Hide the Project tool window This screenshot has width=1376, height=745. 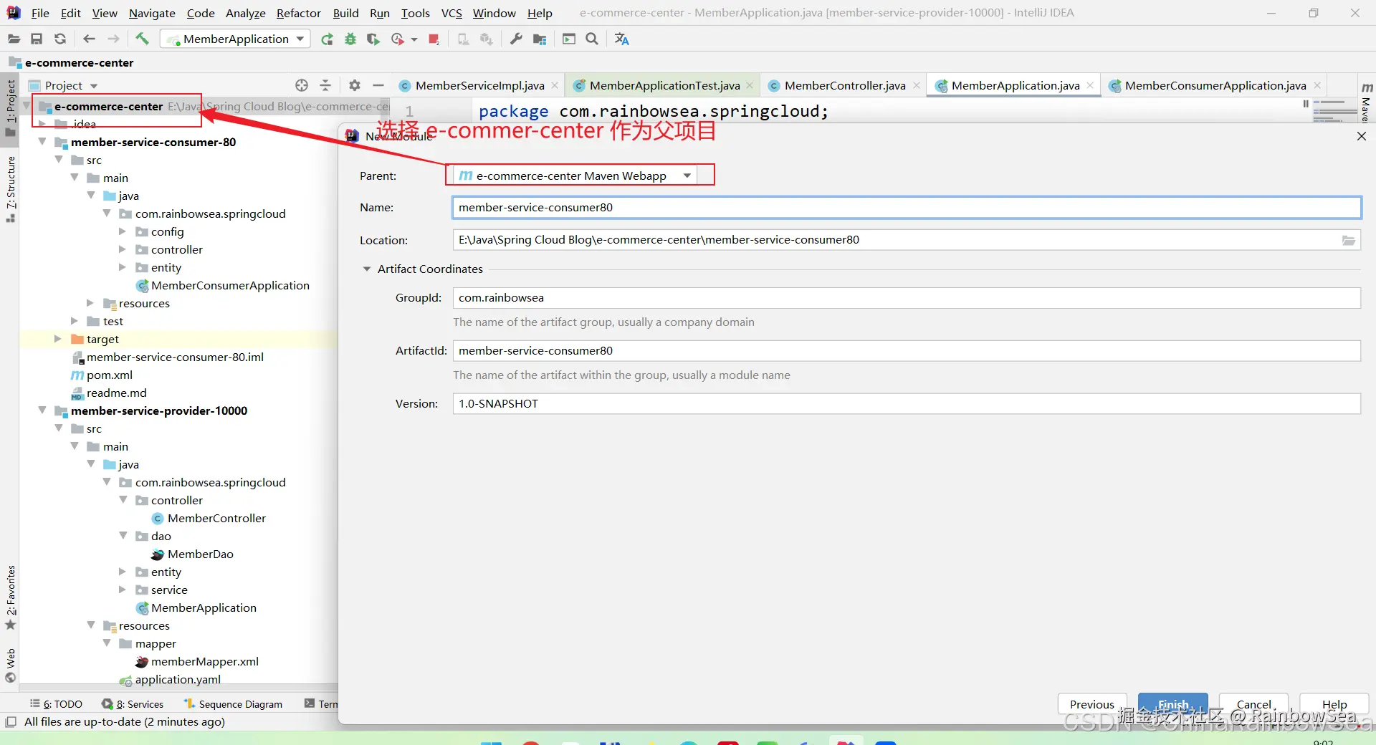click(x=378, y=85)
